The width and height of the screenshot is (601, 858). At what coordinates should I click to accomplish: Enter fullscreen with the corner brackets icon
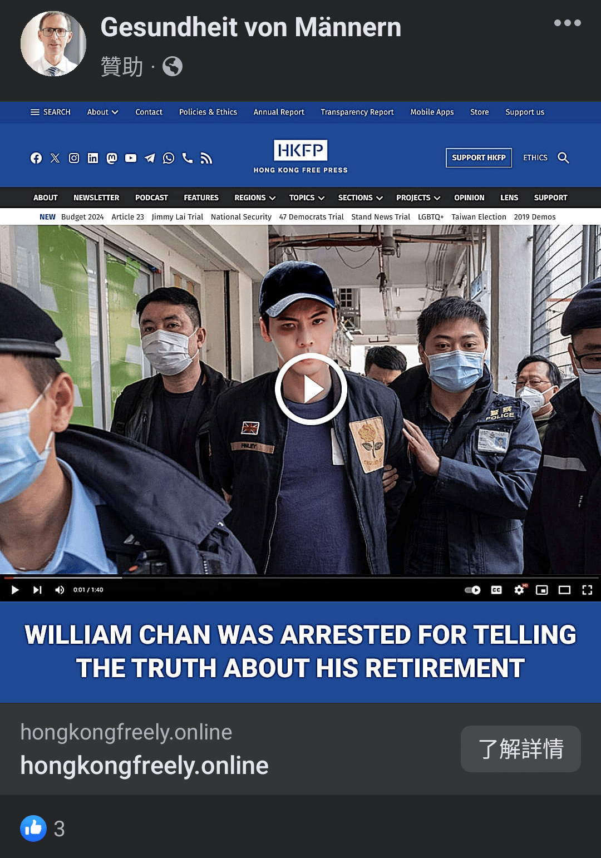point(587,590)
